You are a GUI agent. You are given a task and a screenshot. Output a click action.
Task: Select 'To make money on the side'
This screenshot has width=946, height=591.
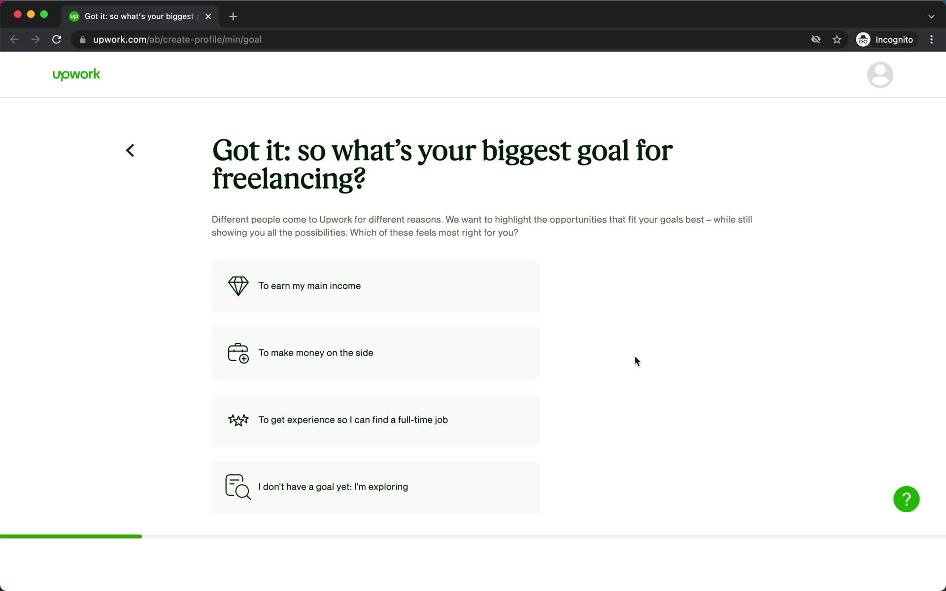tap(375, 353)
